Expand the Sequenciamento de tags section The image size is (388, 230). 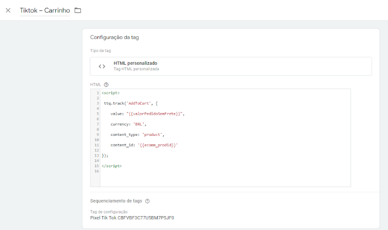pyautogui.click(x=116, y=201)
